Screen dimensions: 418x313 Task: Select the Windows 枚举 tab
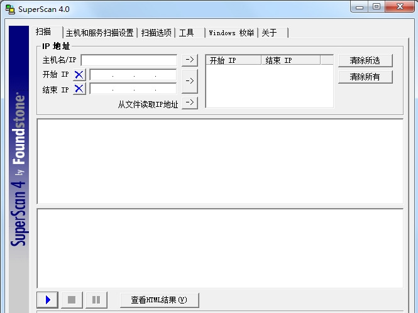click(x=231, y=33)
